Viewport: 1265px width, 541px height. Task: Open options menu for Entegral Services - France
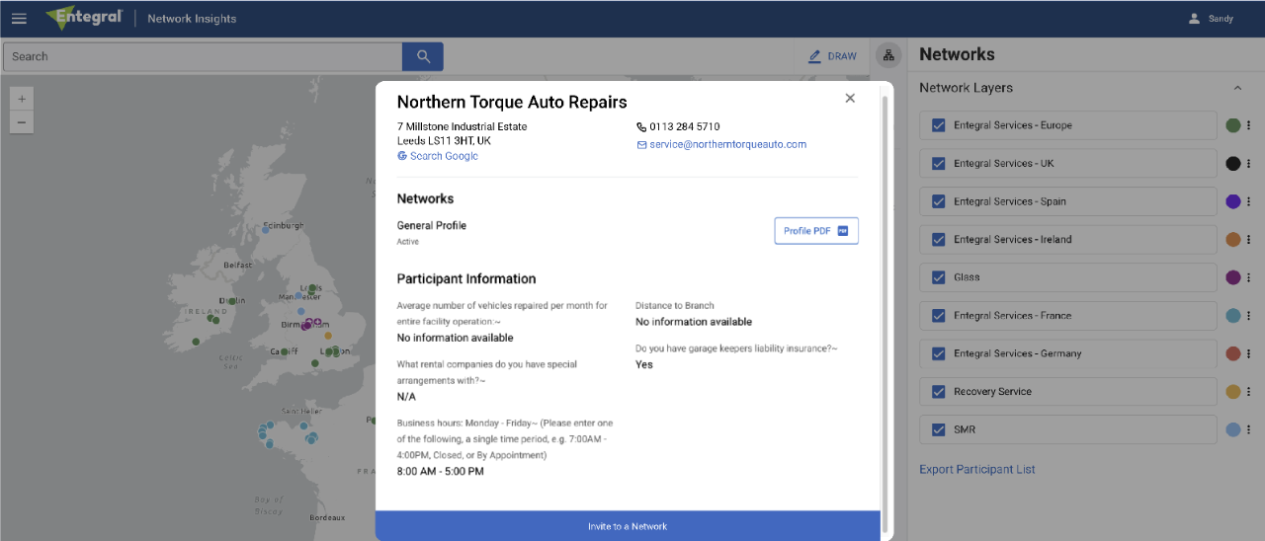[x=1248, y=316]
